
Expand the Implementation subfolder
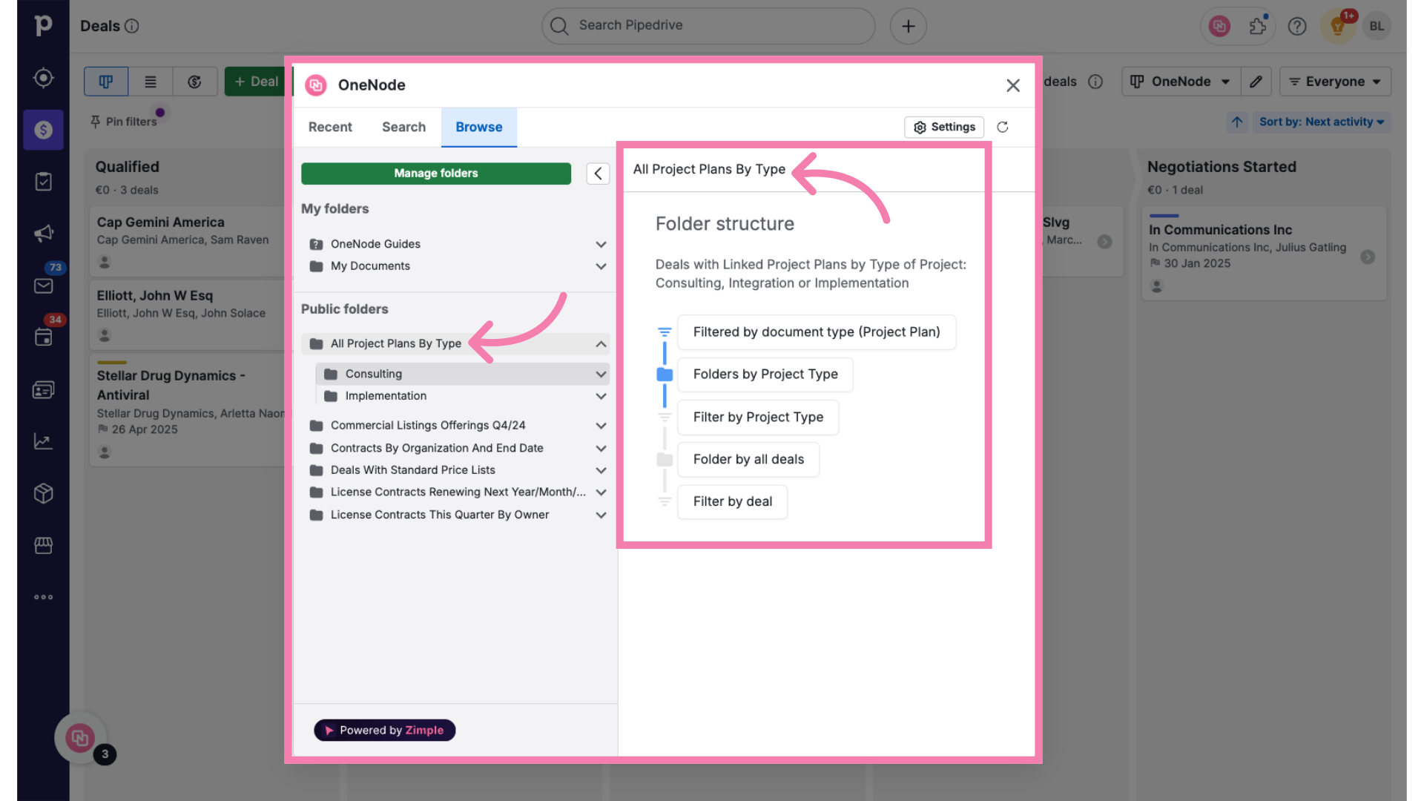[599, 396]
